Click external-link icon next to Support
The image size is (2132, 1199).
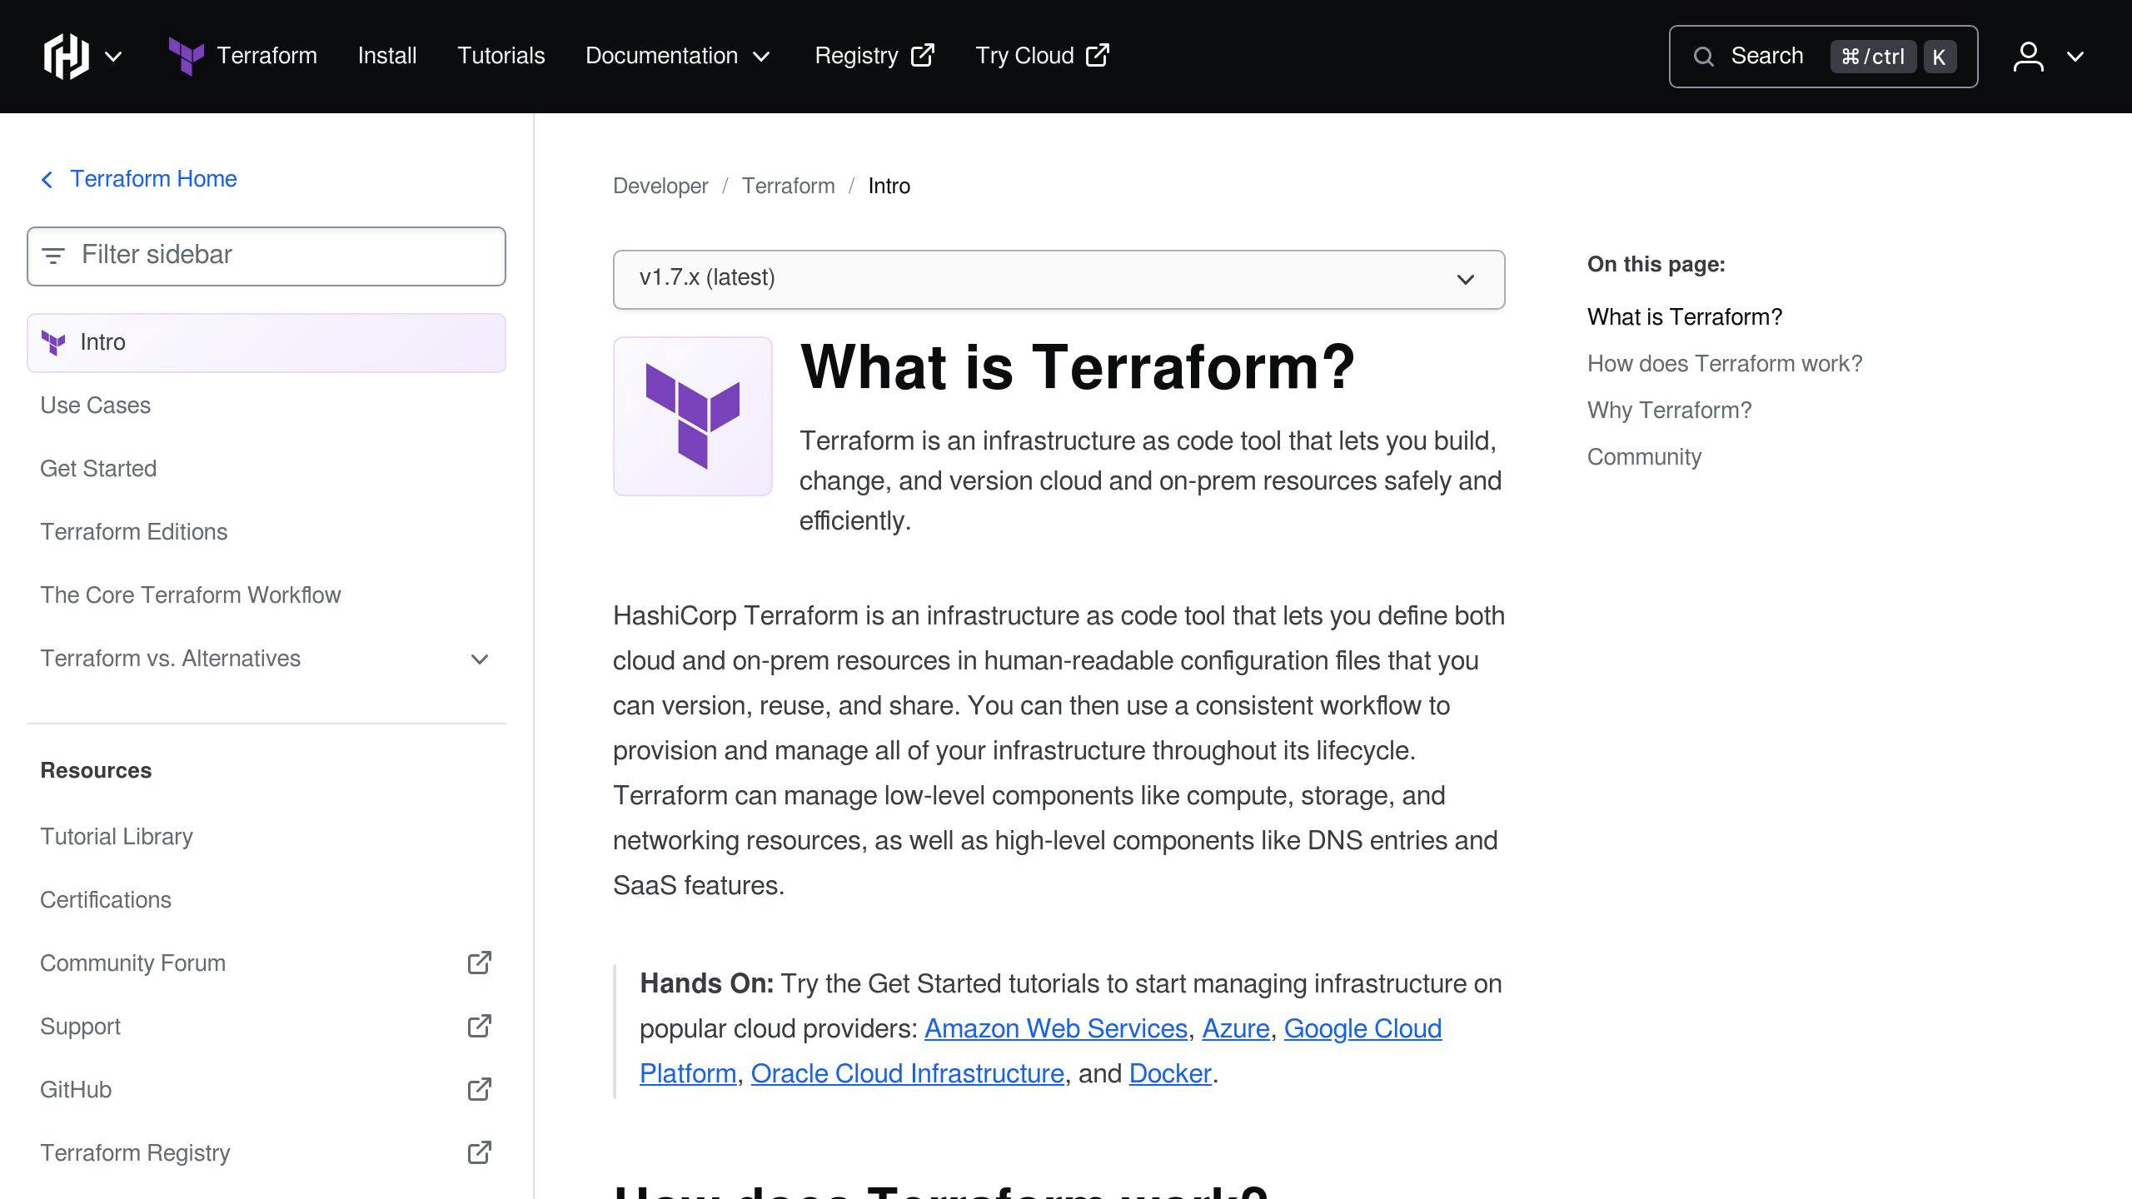pyautogui.click(x=480, y=1026)
